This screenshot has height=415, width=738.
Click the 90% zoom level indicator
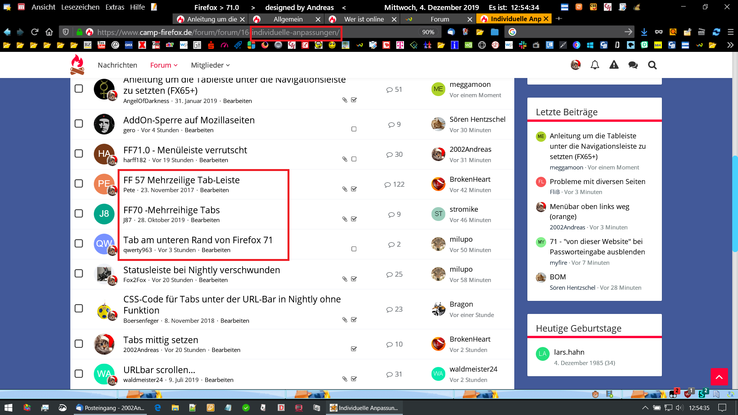(x=428, y=32)
